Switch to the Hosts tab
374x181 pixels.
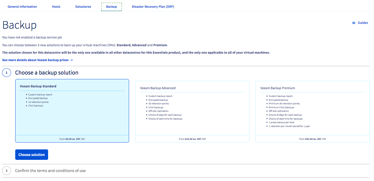tap(56, 7)
